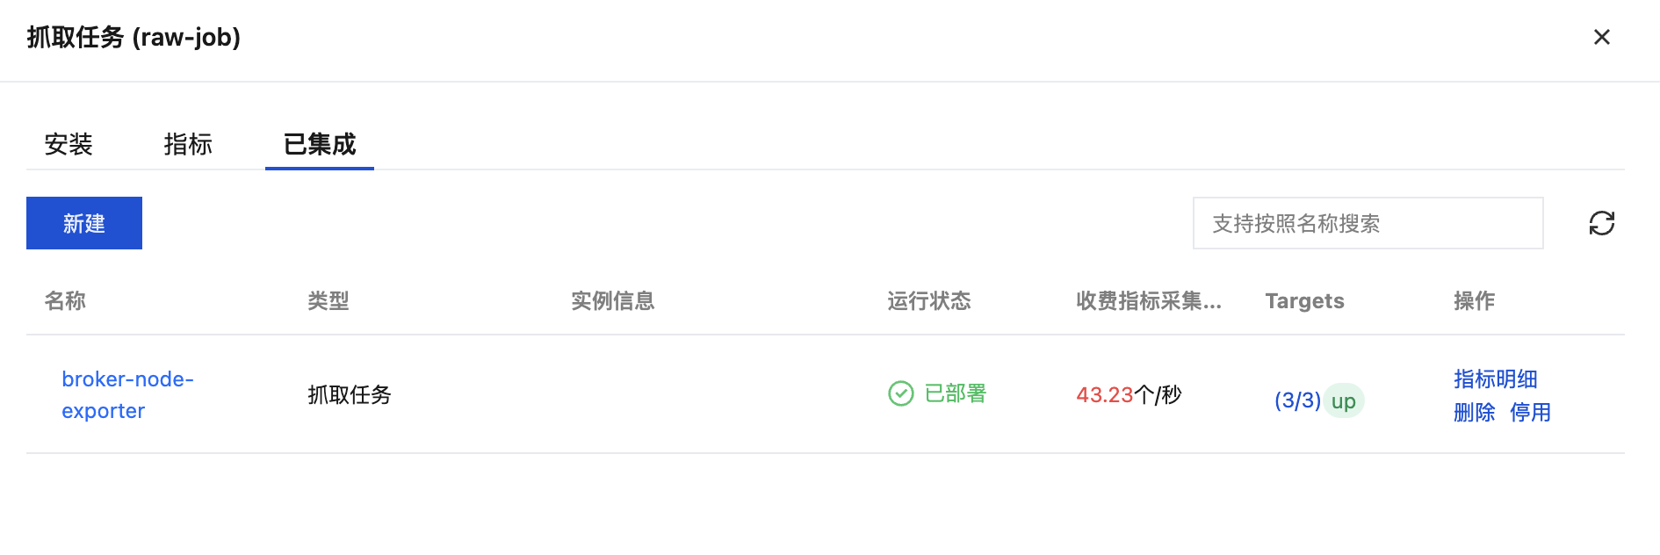Open the 指标 tab

[188, 144]
